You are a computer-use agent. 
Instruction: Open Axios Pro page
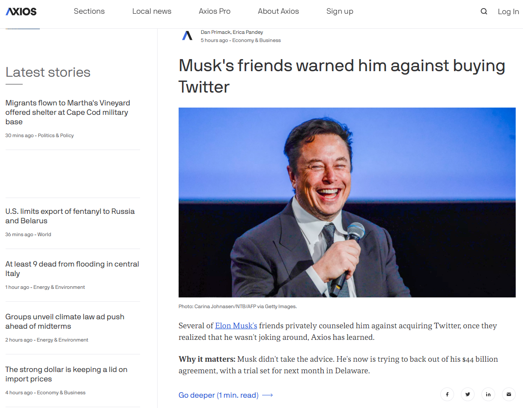point(215,12)
